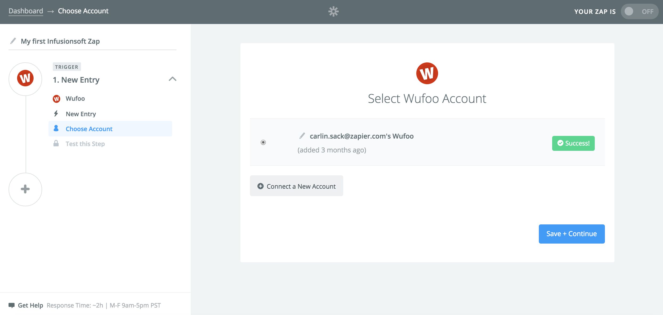Click the lock icon beside Test this Step

click(56, 143)
